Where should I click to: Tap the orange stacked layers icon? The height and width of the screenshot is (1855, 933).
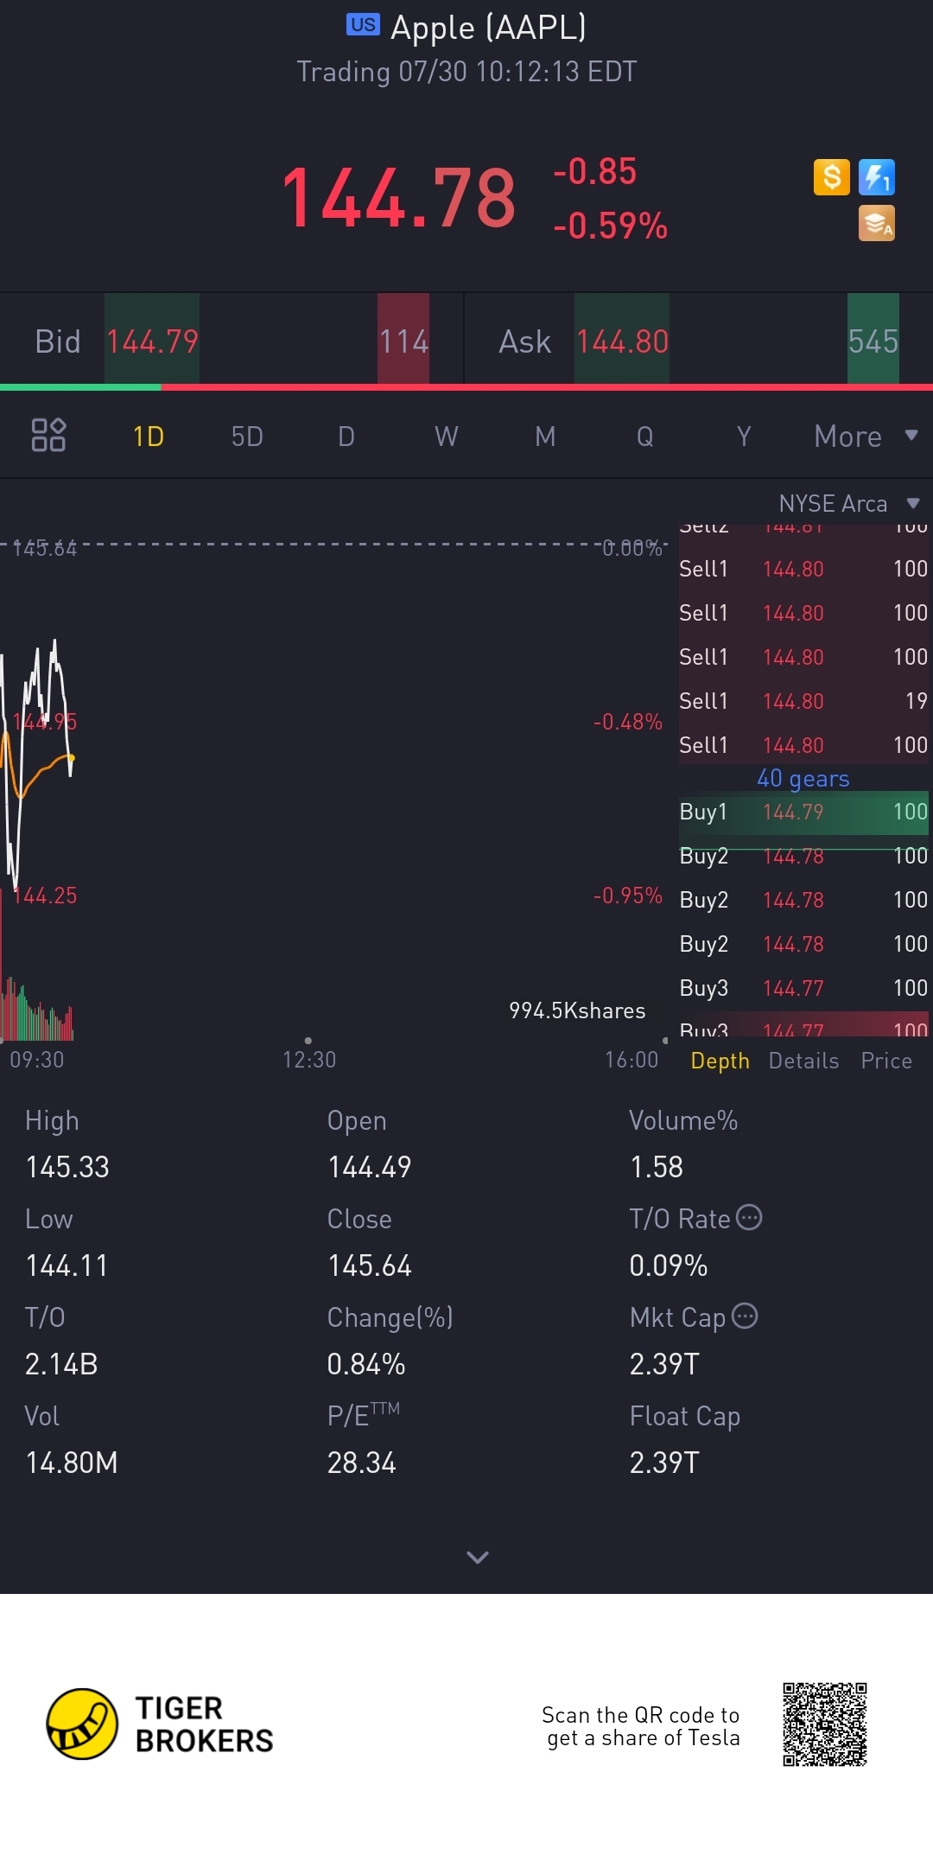pos(877,223)
